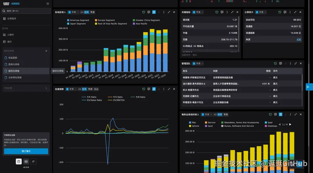Toggle the Europe Segment legend entry
This screenshot has height=173, width=313.
[x=105, y=20]
